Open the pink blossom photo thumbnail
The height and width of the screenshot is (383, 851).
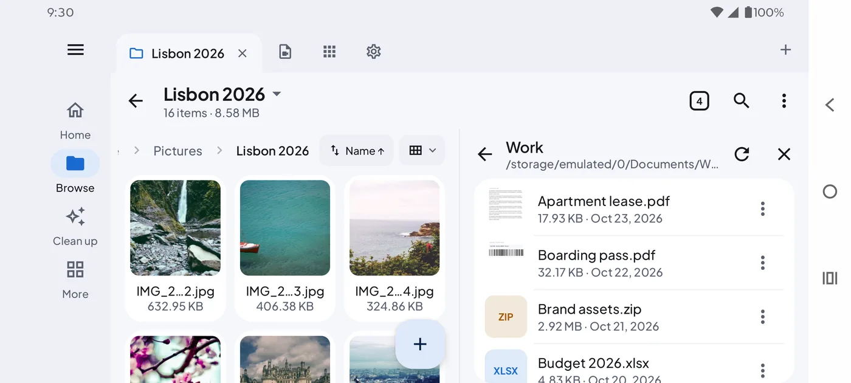[175, 359]
